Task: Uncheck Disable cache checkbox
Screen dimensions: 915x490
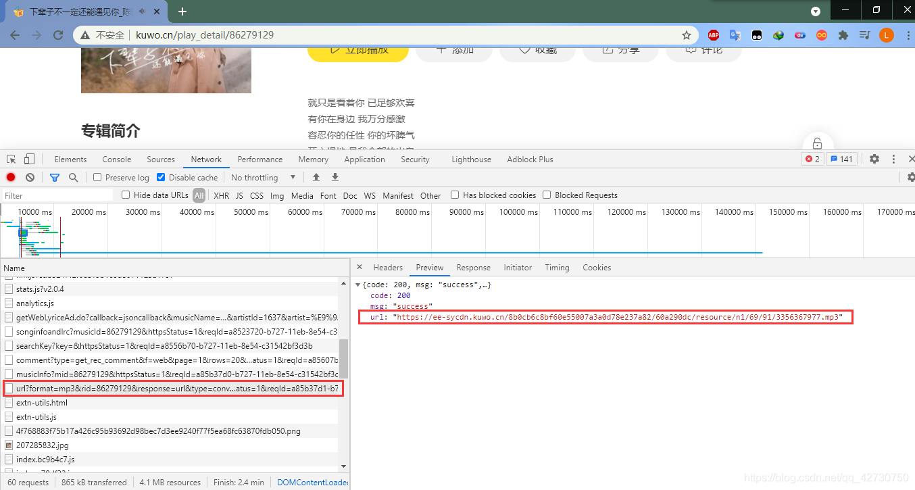Action: 161,177
